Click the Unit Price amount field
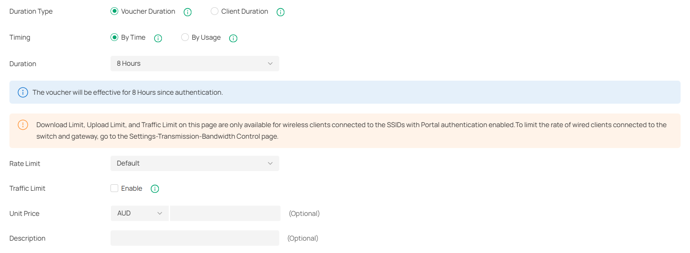690x253 pixels. coord(225,213)
